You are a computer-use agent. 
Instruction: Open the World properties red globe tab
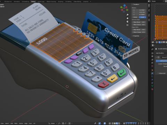click(152, 66)
